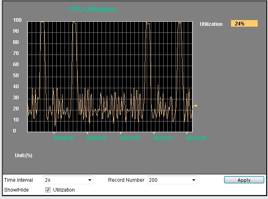Screen dimensions: 268x199
Task: Click the 100 label on the y-axis
Action: pyautogui.click(x=18, y=20)
